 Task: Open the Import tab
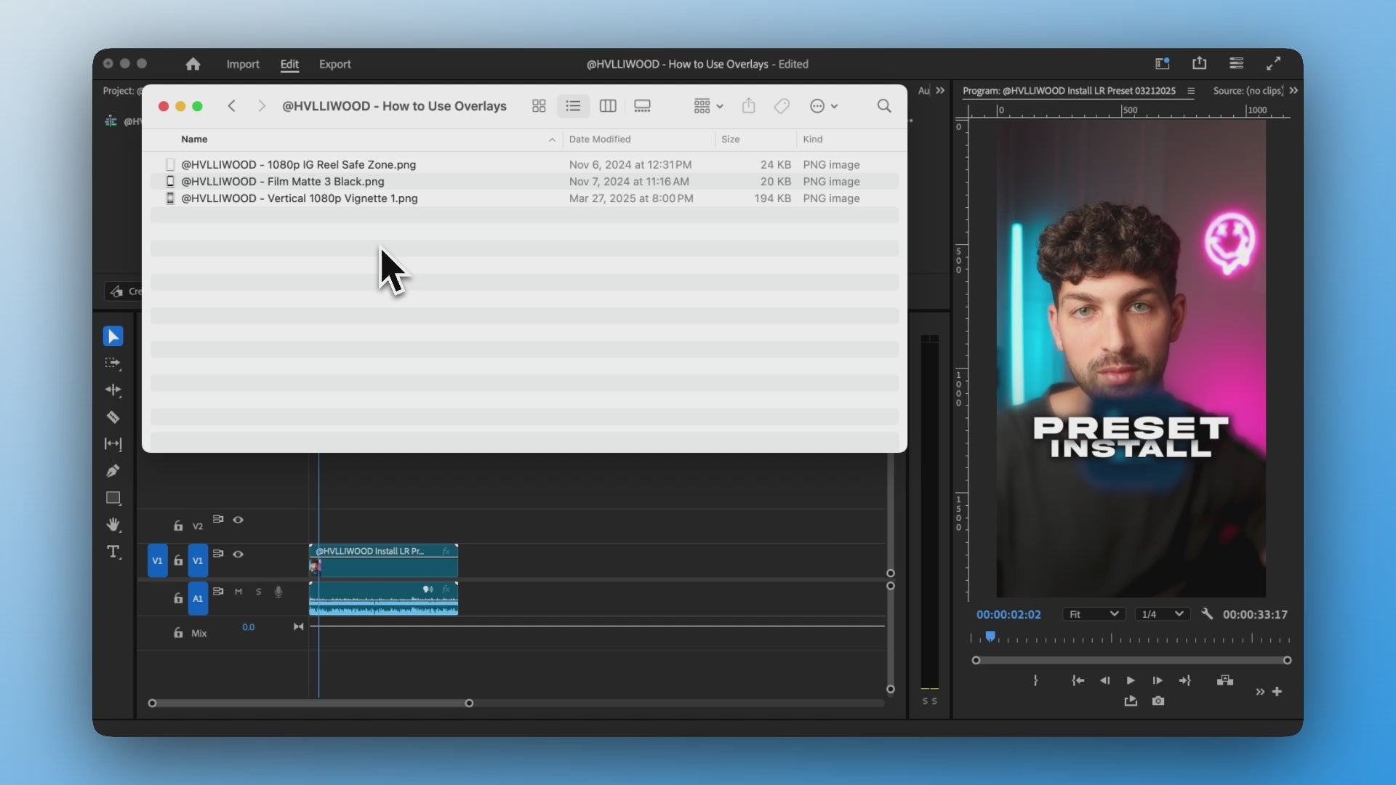[x=243, y=64]
